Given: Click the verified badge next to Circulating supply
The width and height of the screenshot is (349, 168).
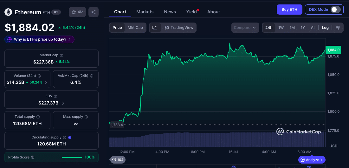Looking at the screenshot, I should click(70, 138).
